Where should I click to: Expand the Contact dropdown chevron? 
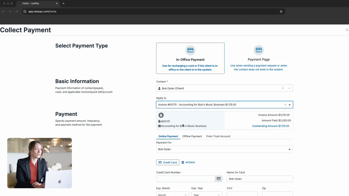click(289, 88)
